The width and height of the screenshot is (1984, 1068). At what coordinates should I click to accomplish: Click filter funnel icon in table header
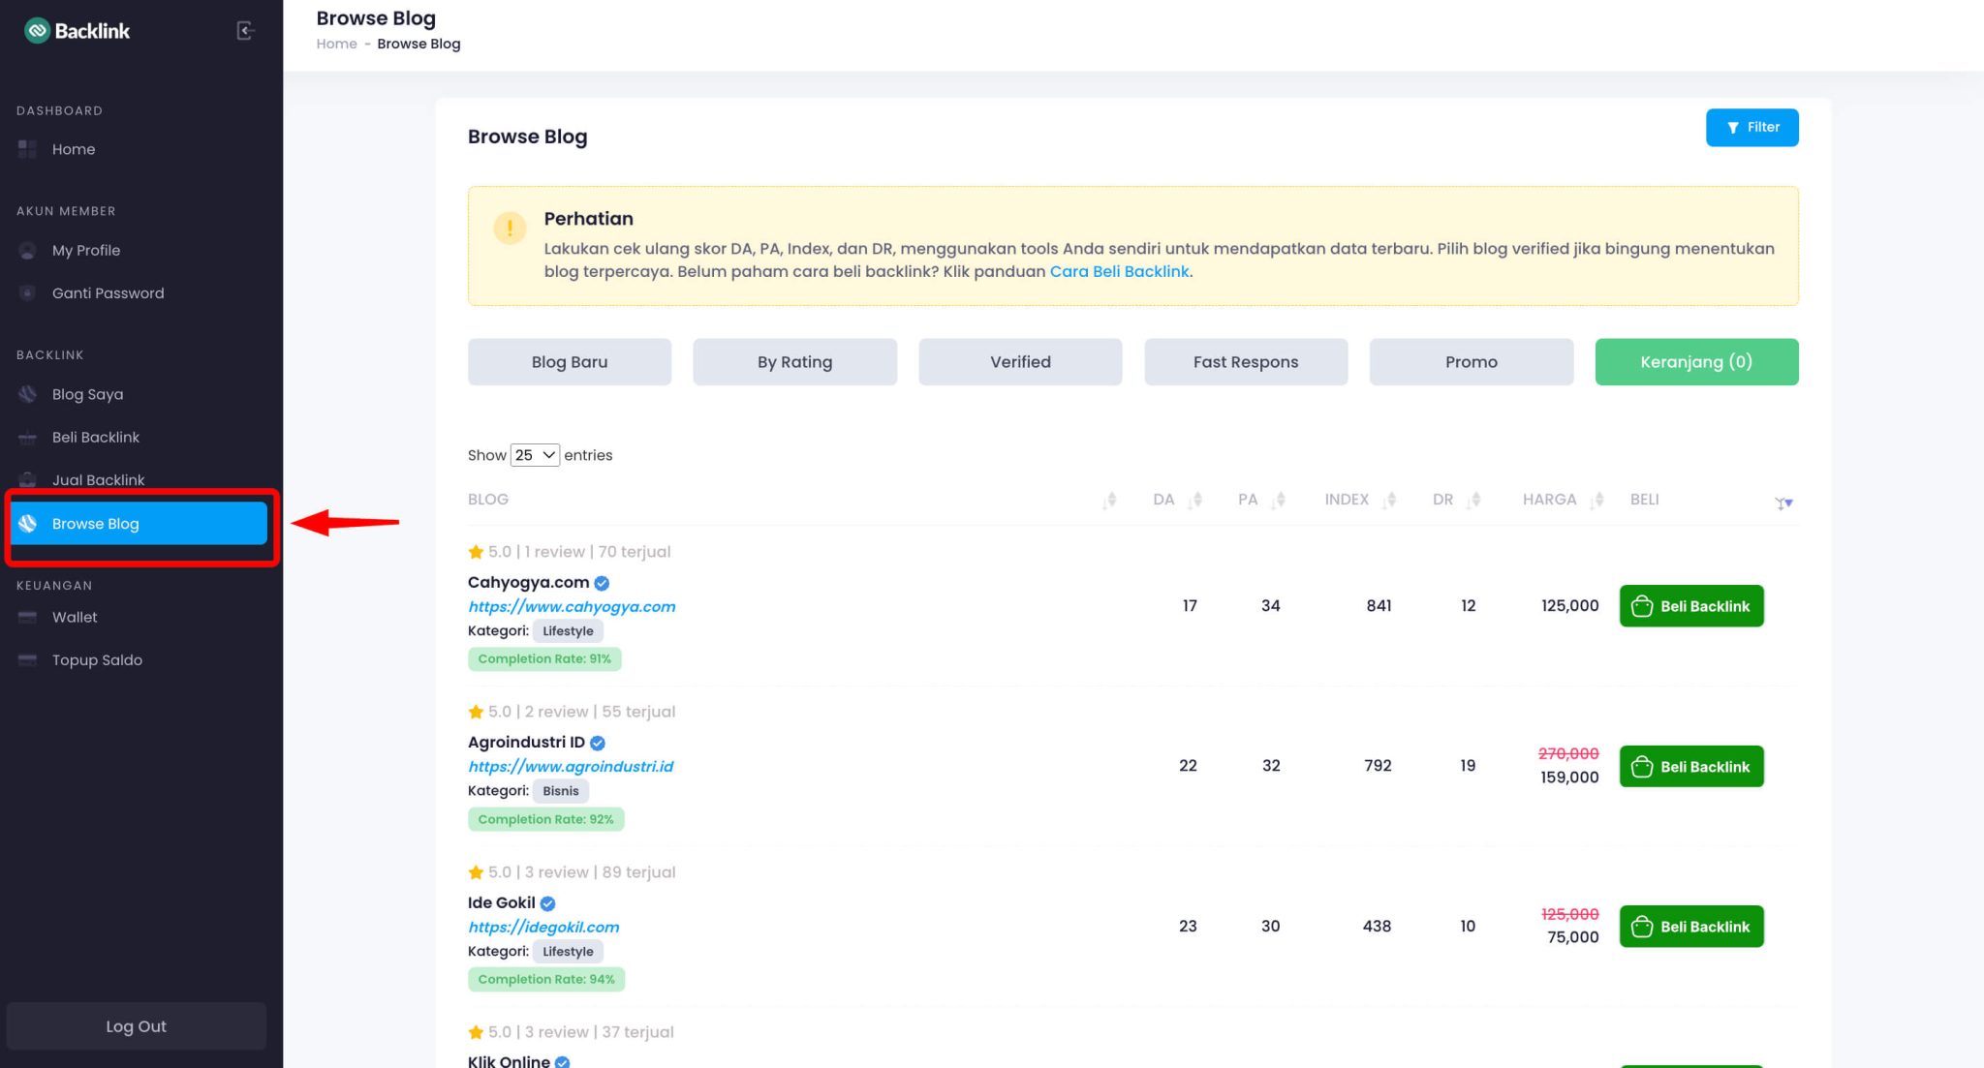pos(1782,503)
